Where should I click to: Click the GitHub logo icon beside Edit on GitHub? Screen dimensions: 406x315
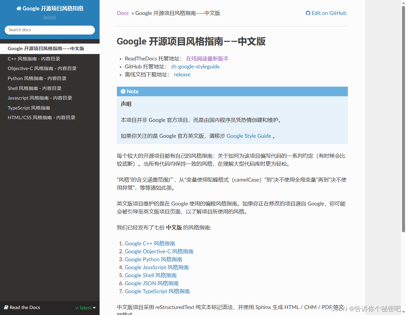click(307, 13)
